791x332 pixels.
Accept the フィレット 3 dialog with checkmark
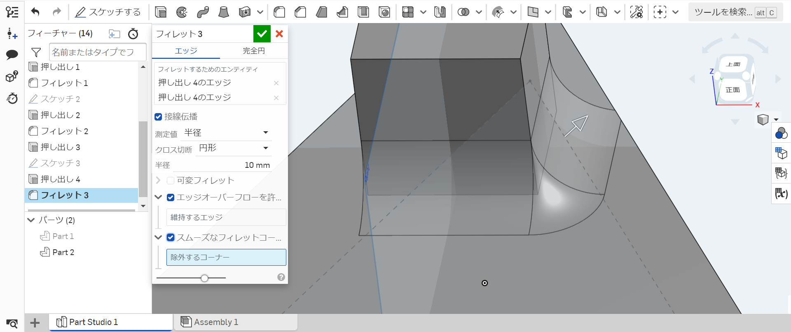[x=262, y=34]
